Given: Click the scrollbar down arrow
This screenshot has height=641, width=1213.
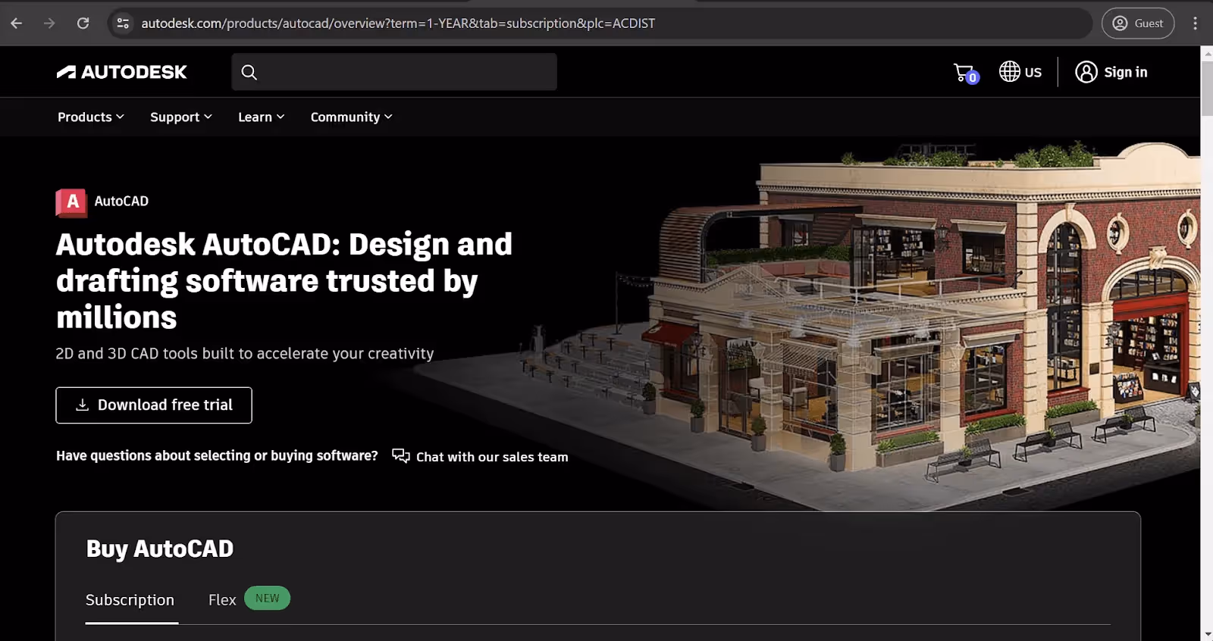Looking at the screenshot, I should (1206, 634).
